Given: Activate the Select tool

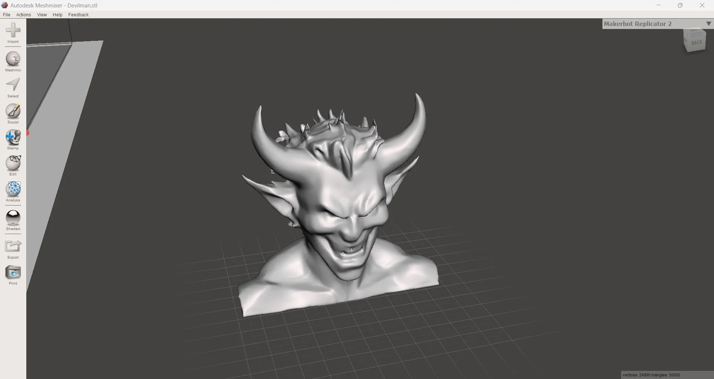Looking at the screenshot, I should point(13,88).
